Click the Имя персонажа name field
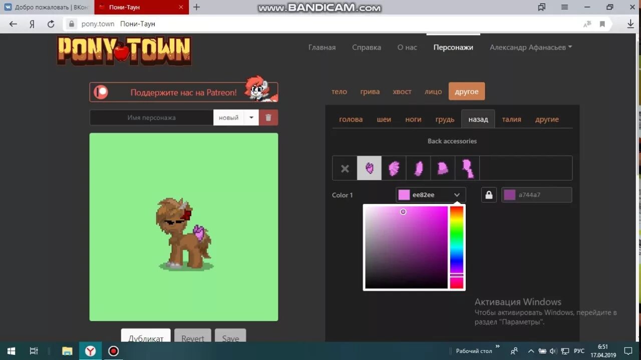The image size is (641, 360). [x=152, y=117]
